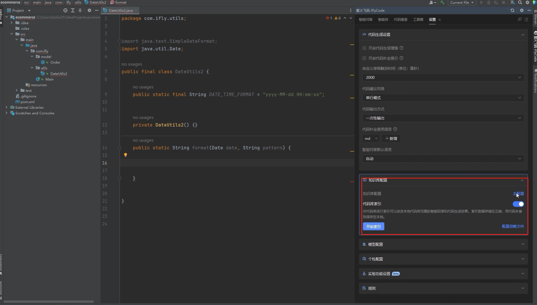This screenshot has height=305, width=537.
Task: Select the DateUtils2.java editor tab
Action: click(120, 10)
